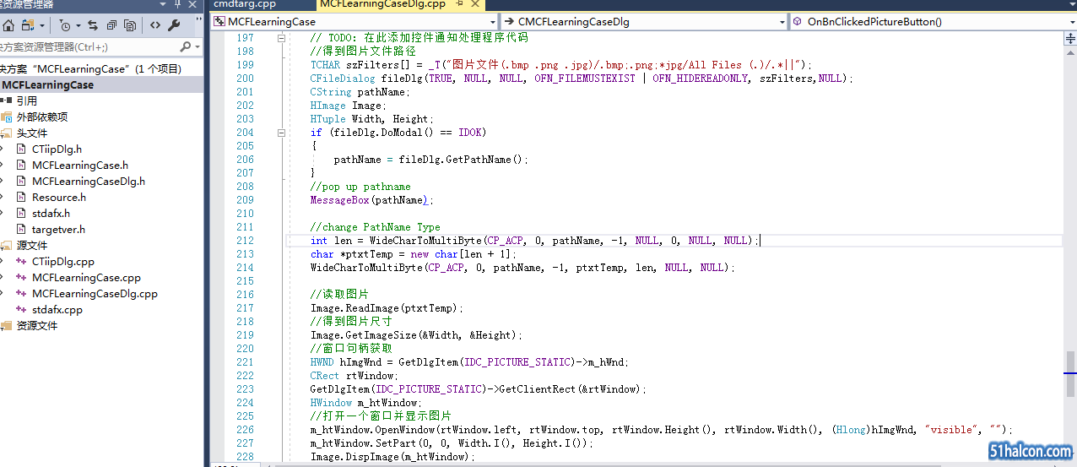Select CTiipDlg.h in Solution Explorer

[57, 149]
